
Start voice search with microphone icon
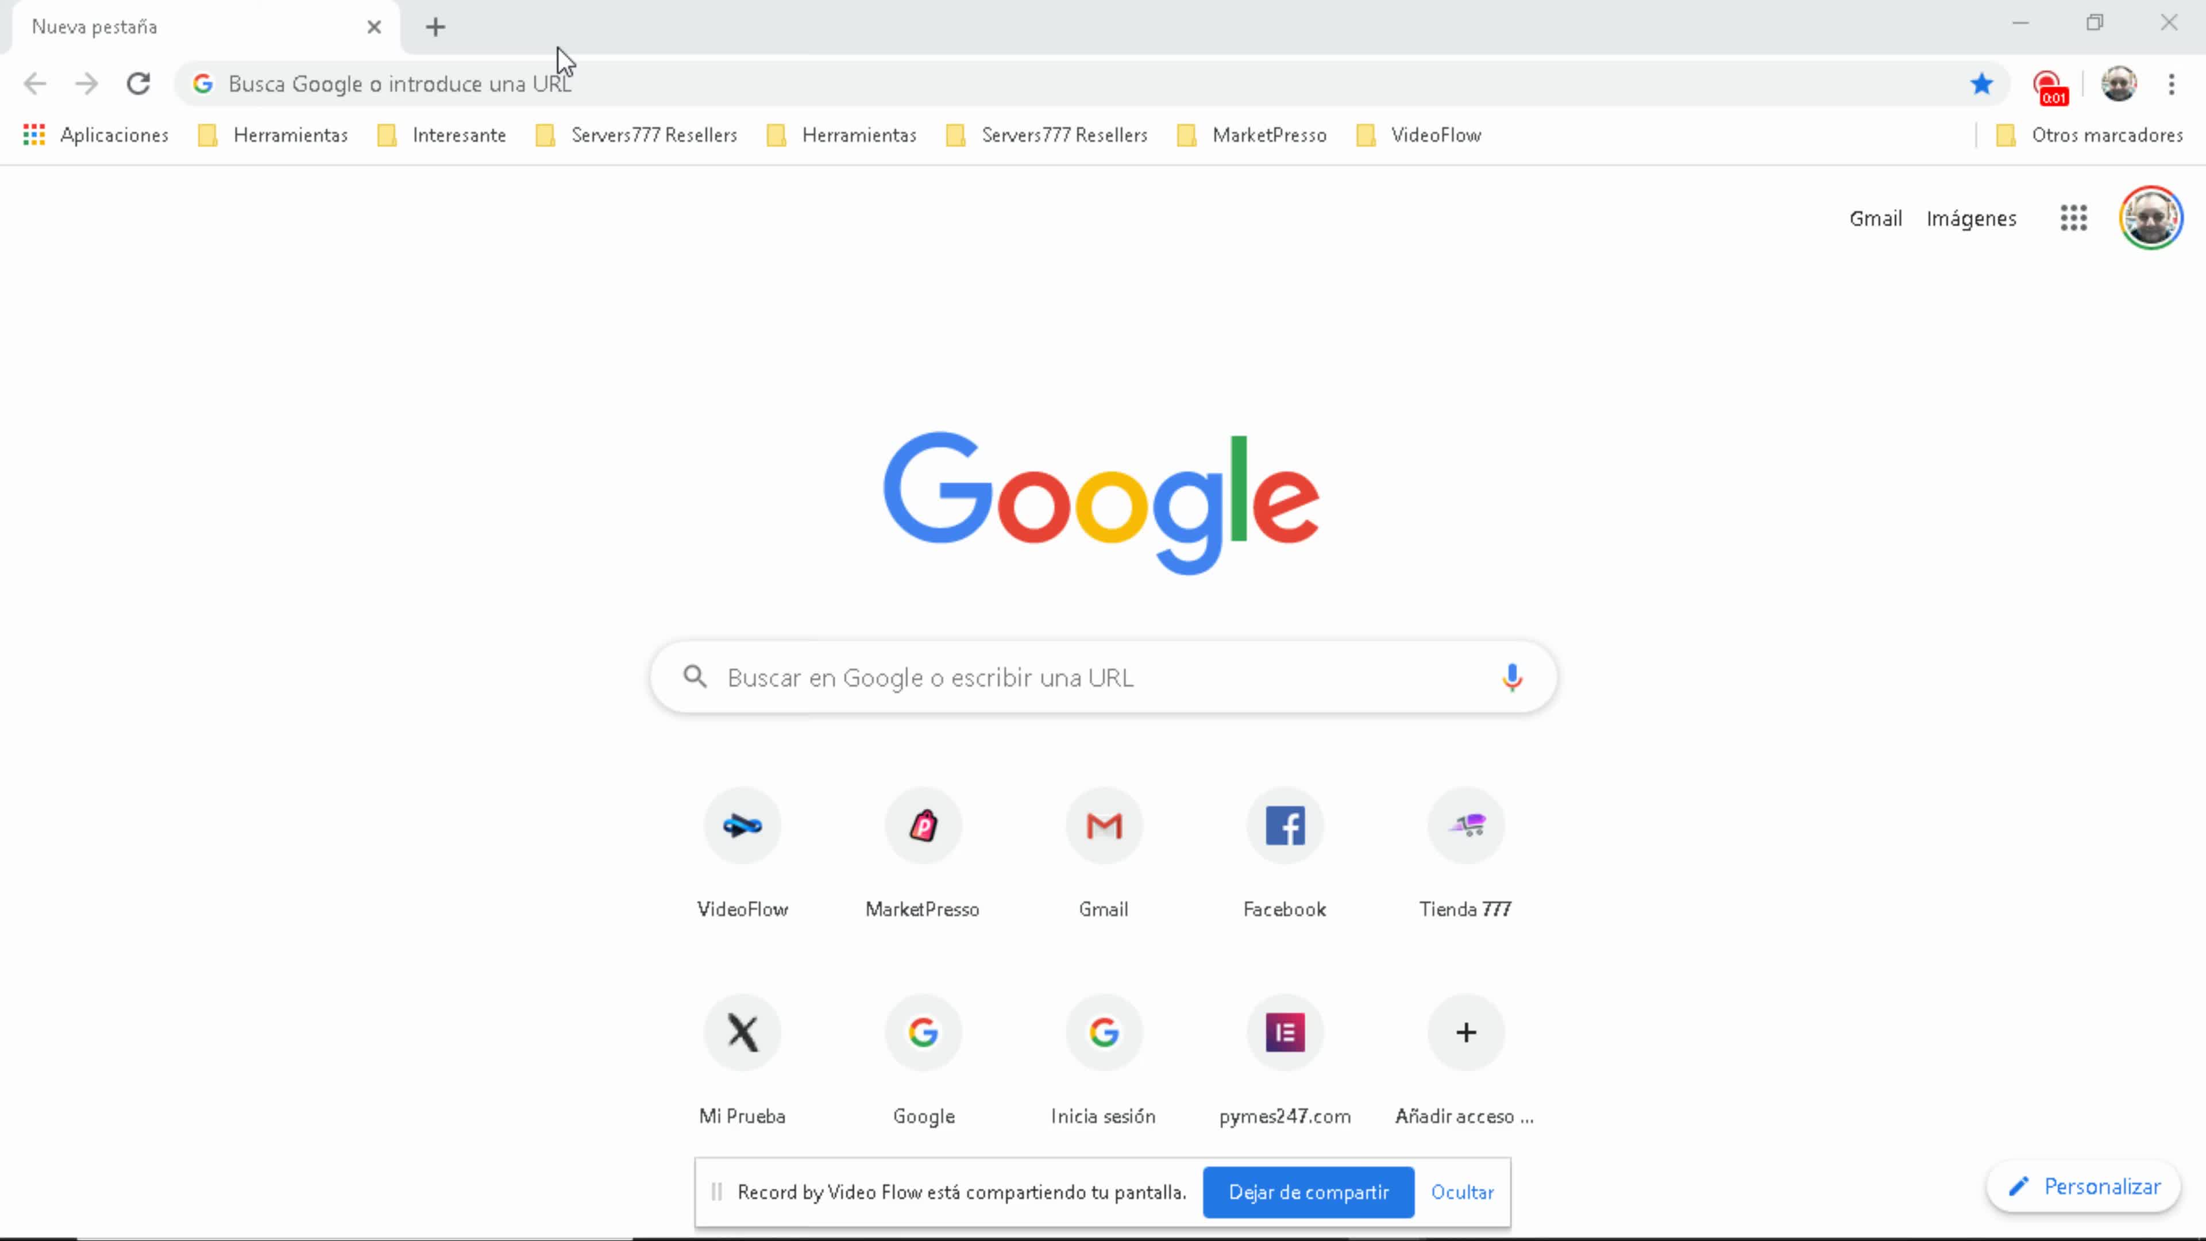click(1513, 677)
